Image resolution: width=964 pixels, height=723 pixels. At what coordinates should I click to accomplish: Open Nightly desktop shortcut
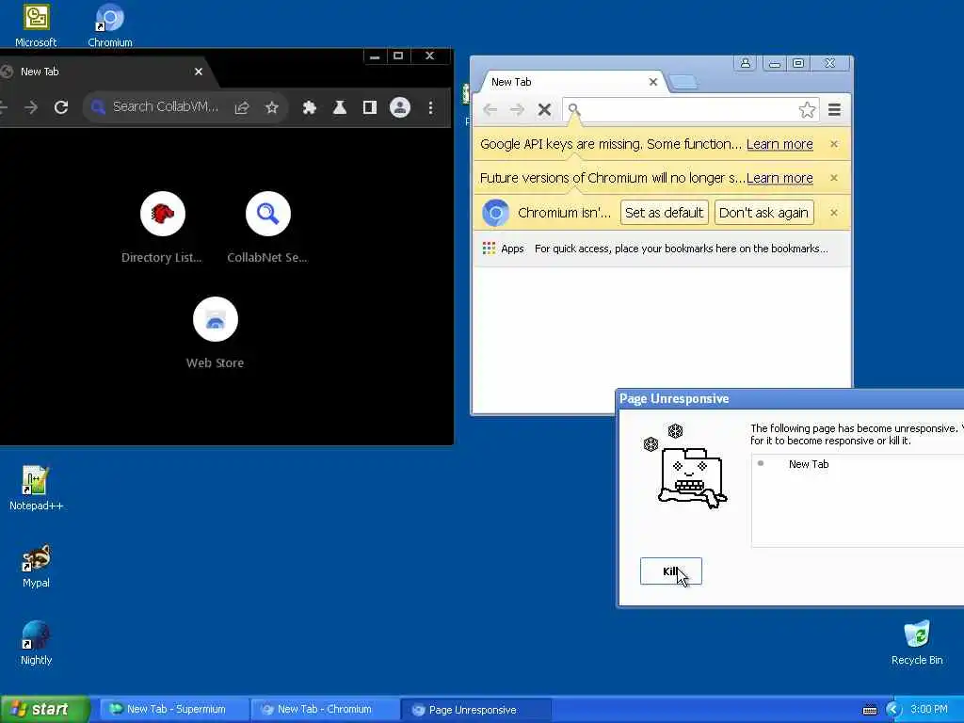click(36, 643)
